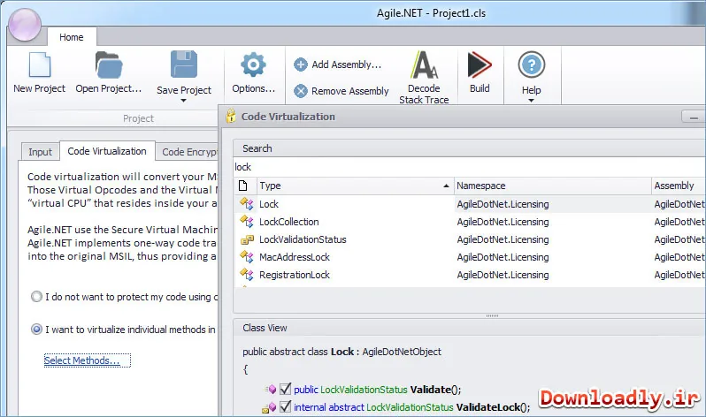This screenshot has height=417, width=706.
Task: Click the class icon beside Lock row
Action: pyautogui.click(x=247, y=204)
